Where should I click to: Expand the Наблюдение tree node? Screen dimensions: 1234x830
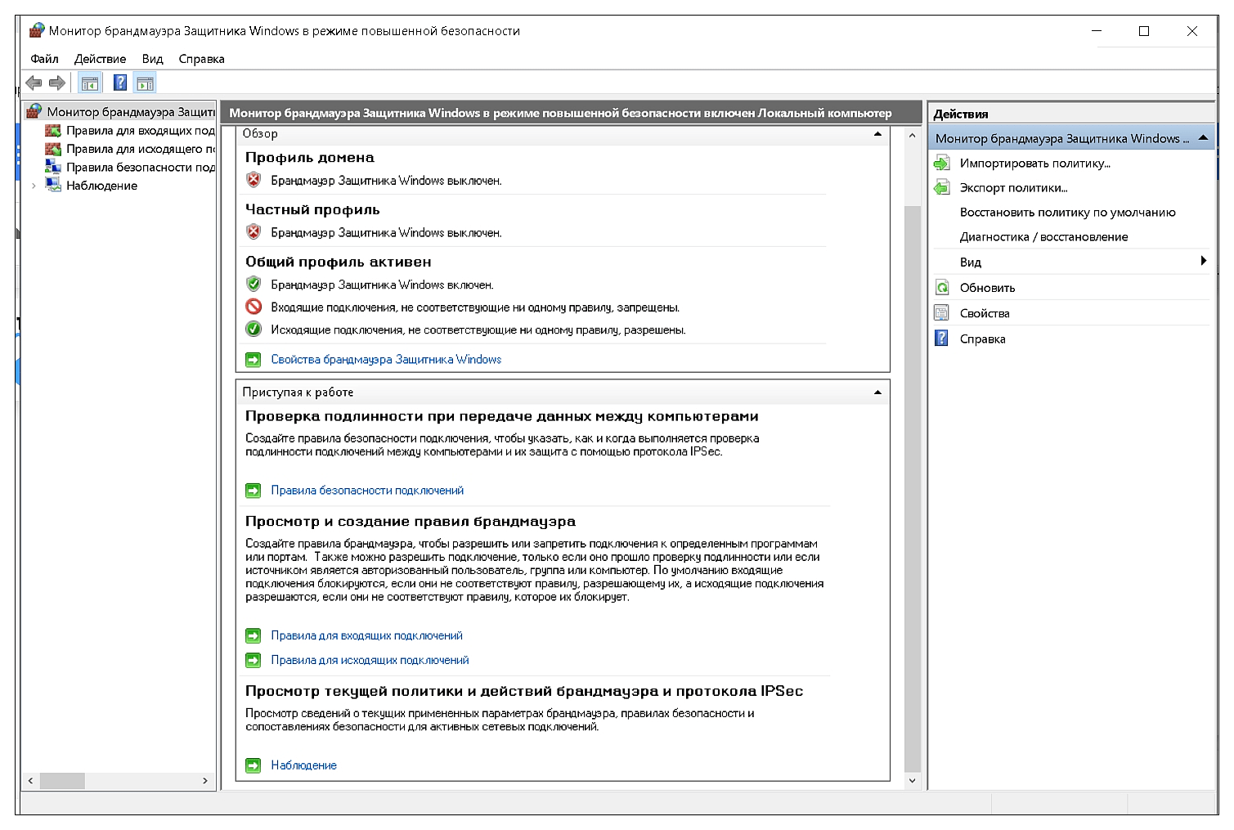point(34,186)
